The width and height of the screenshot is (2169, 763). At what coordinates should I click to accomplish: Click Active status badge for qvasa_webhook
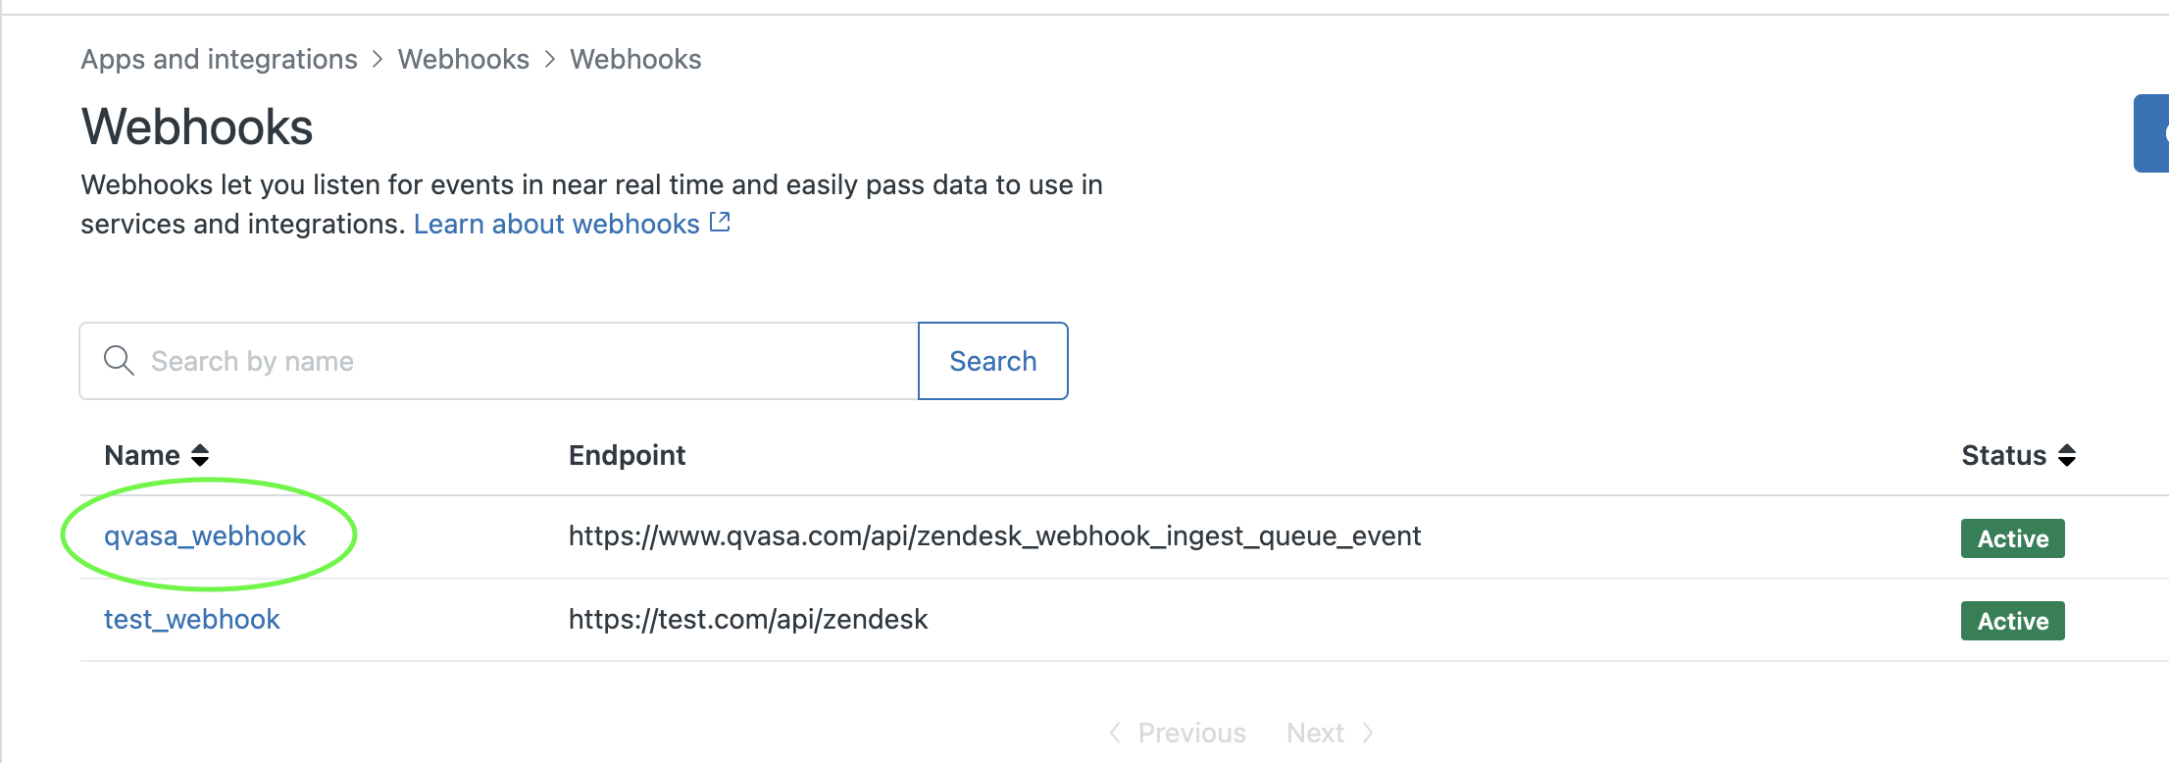click(x=2012, y=538)
